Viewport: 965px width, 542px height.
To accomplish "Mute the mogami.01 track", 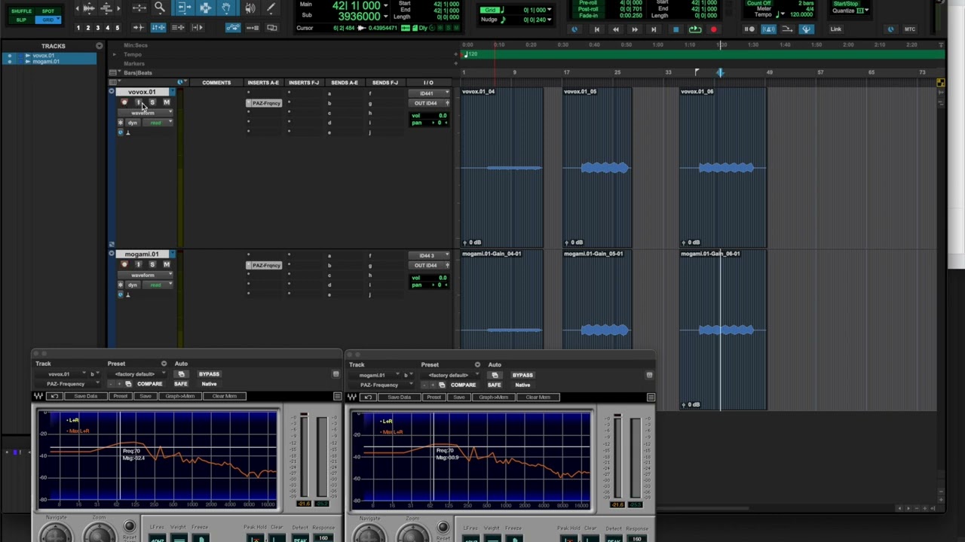I will [x=166, y=264].
